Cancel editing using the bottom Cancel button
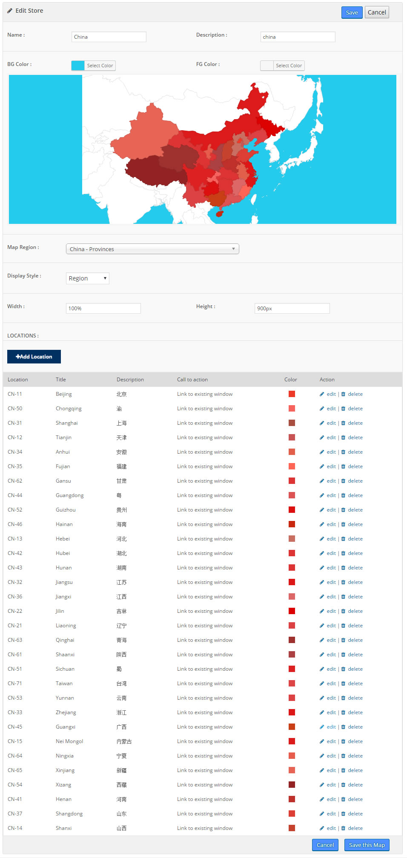Viewport: 407px width, 858px height. [325, 845]
